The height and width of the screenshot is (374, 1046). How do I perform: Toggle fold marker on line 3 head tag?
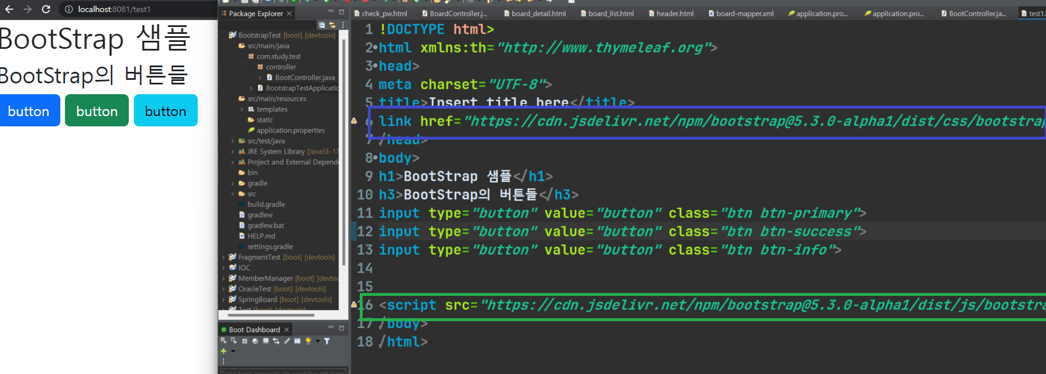click(375, 66)
